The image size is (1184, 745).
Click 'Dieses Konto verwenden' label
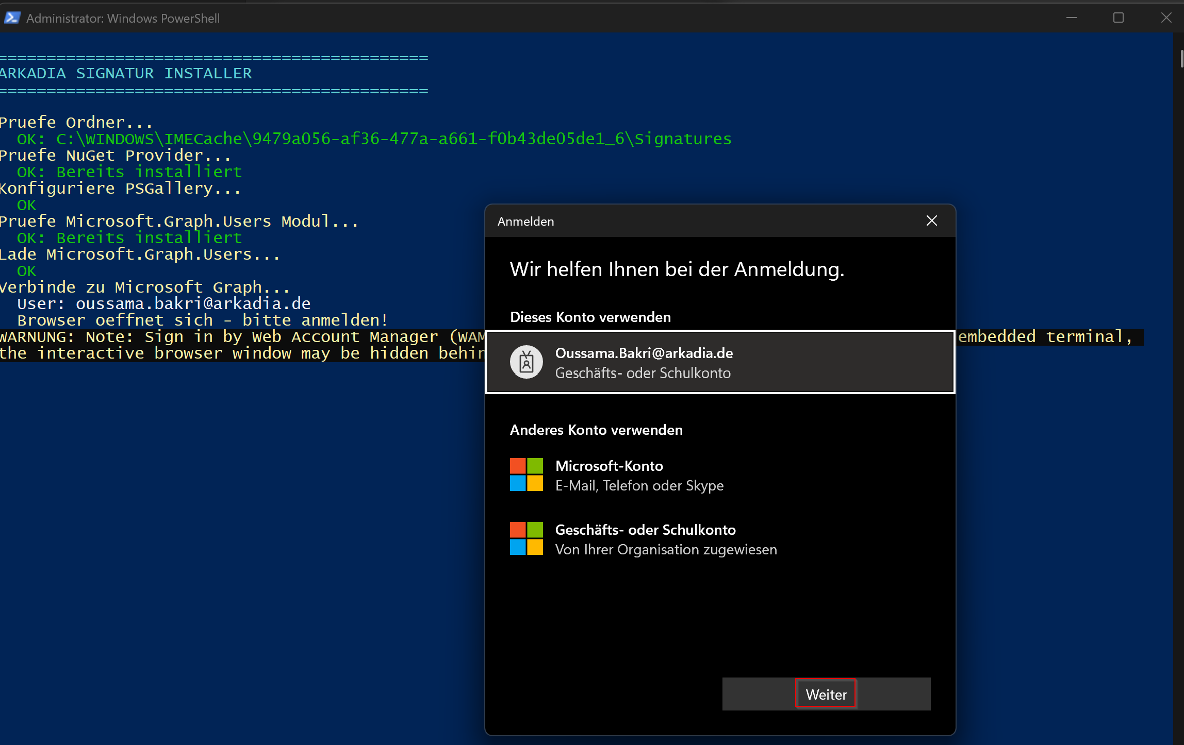click(x=590, y=317)
